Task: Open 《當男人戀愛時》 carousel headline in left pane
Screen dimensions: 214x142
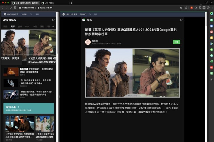Action: tap(42, 60)
